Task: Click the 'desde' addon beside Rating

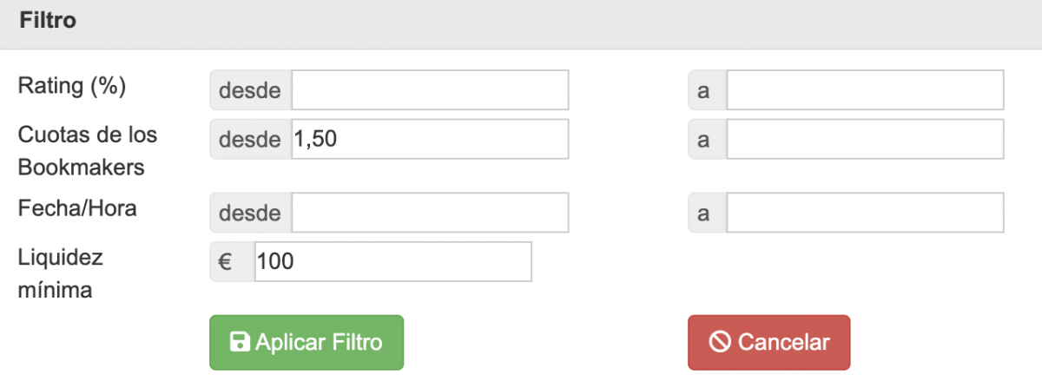Action: [250, 90]
